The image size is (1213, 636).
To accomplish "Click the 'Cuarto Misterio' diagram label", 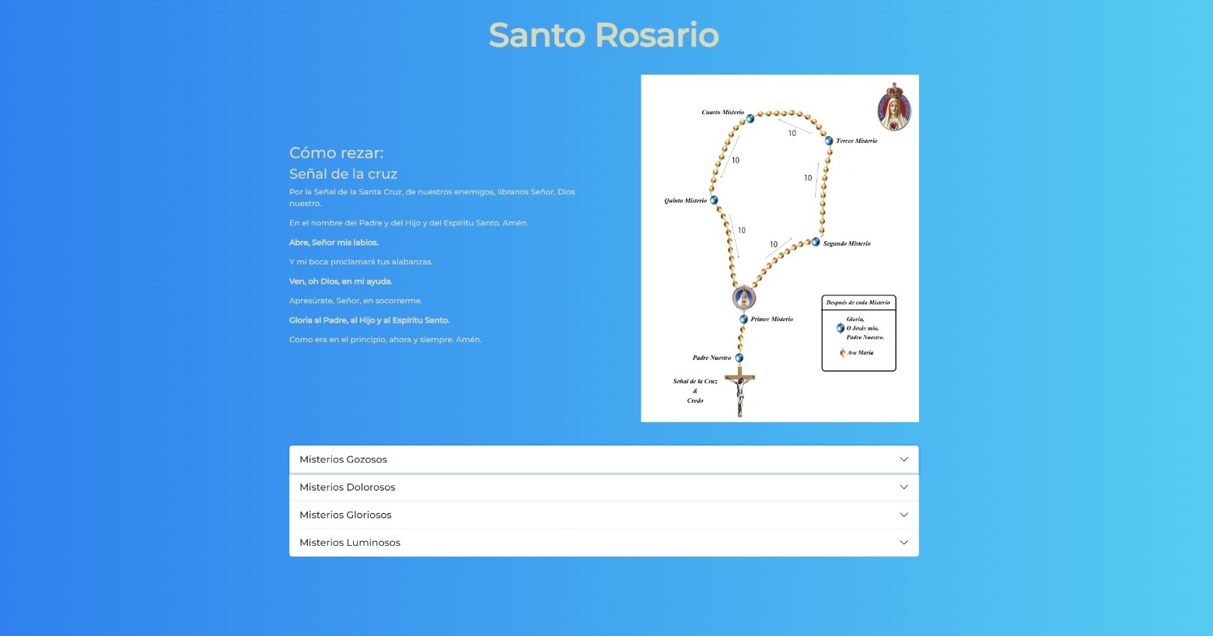I will [723, 112].
